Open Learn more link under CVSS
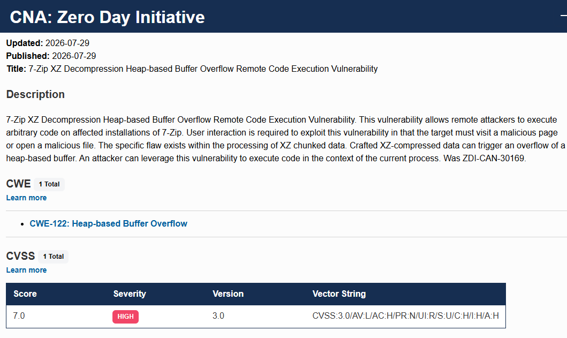The image size is (567, 338). click(26, 270)
